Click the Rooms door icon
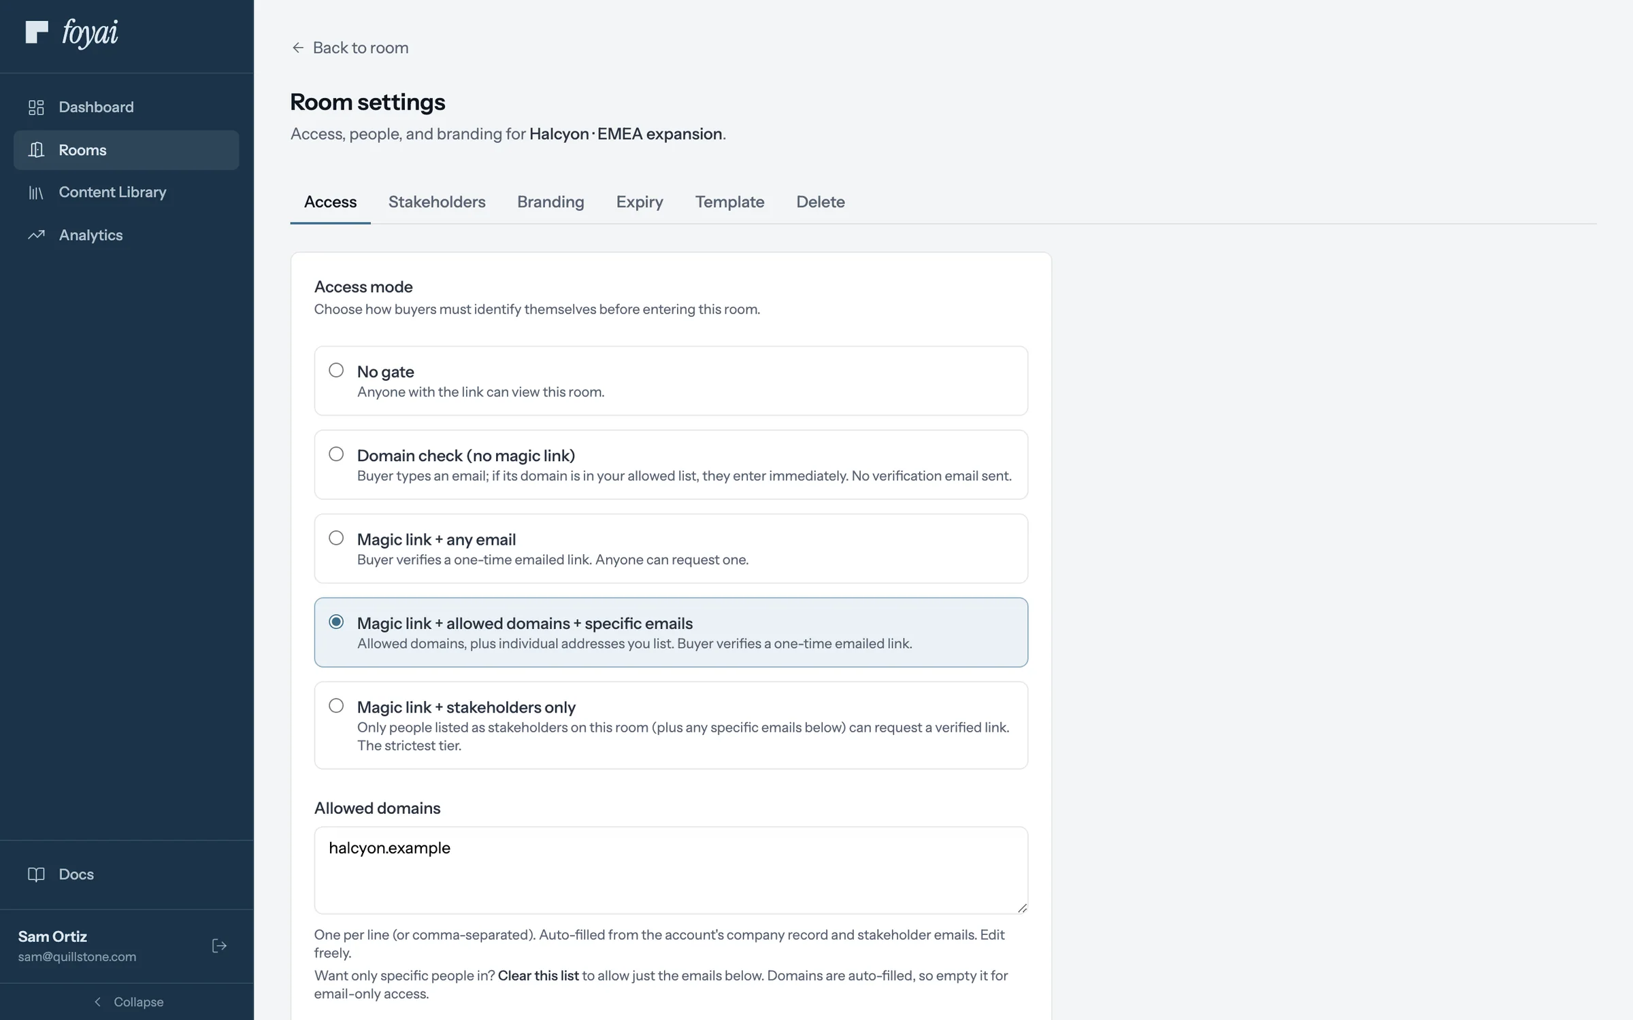 [36, 150]
